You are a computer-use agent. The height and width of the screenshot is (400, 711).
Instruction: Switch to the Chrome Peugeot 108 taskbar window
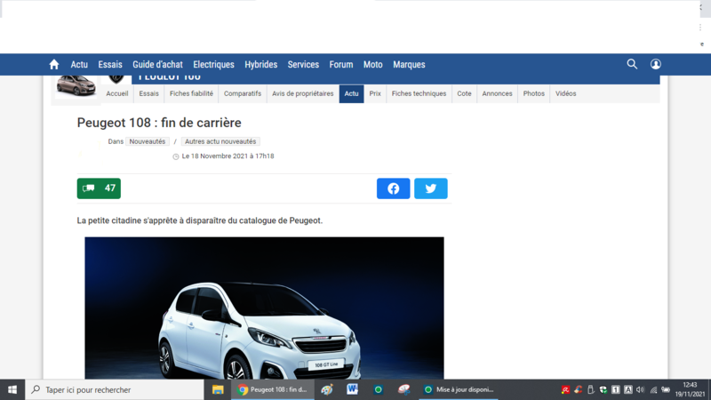pos(273,389)
